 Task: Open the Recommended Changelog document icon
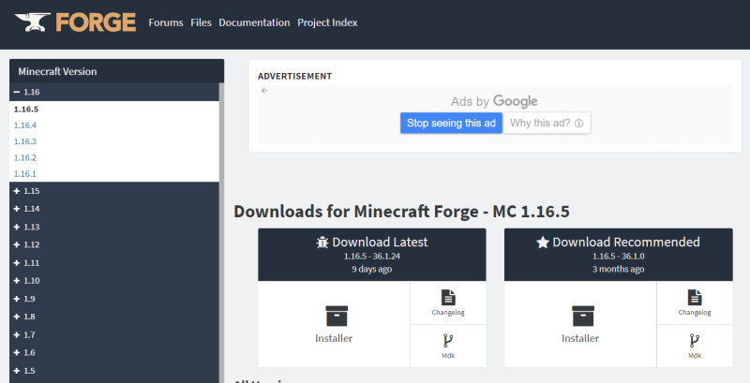pos(695,298)
